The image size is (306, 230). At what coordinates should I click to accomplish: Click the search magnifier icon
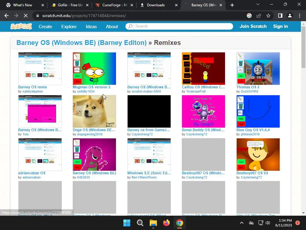click(x=130, y=26)
